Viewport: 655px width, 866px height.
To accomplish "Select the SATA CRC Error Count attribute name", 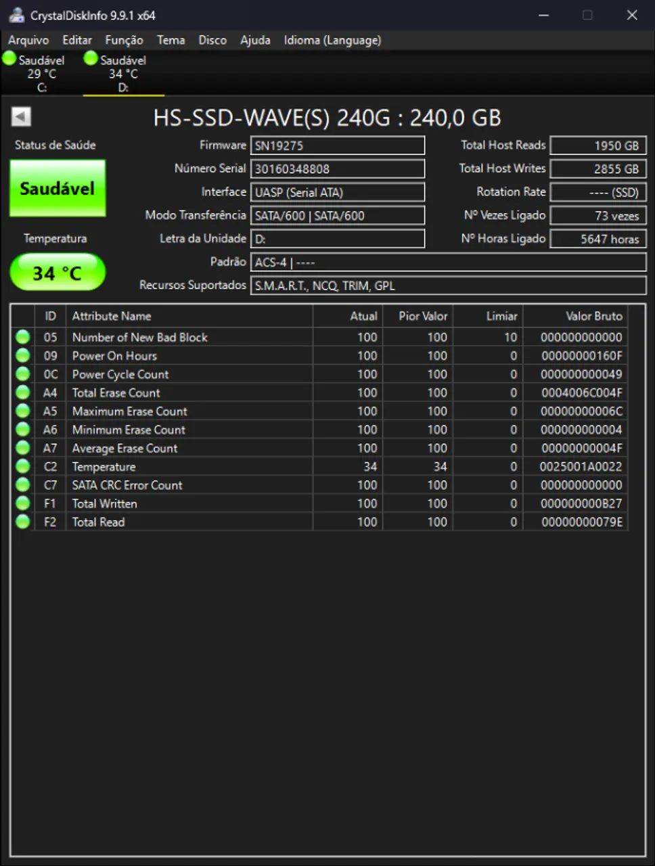I will [x=127, y=485].
